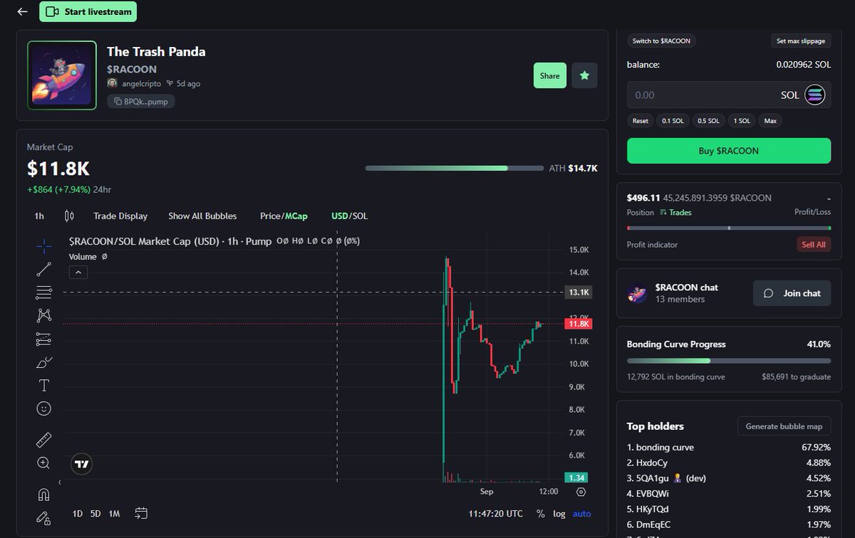Set chart range to 1D
Viewport: 855px width, 538px height.
(x=78, y=514)
